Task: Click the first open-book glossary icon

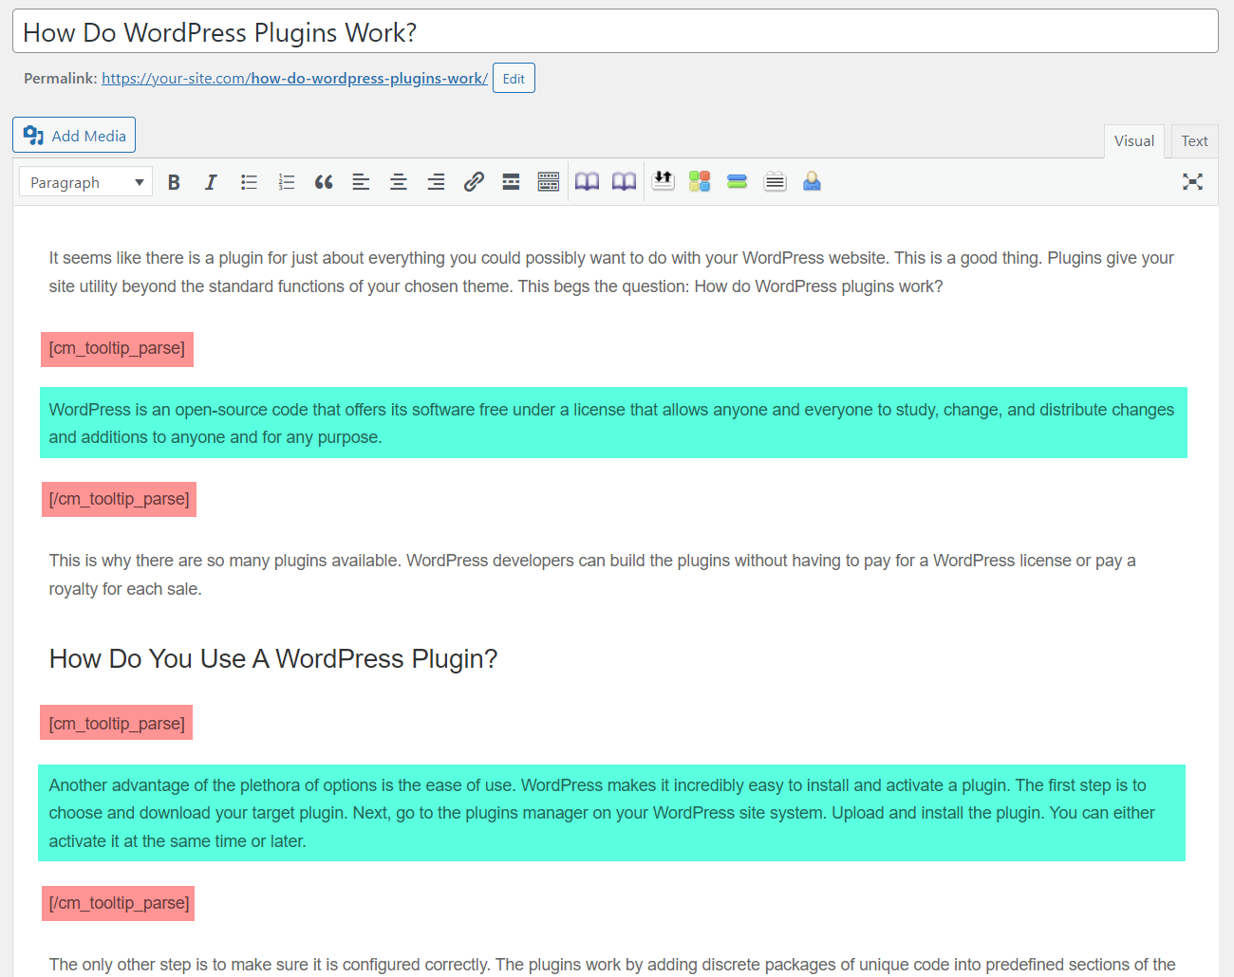Action: (x=587, y=182)
